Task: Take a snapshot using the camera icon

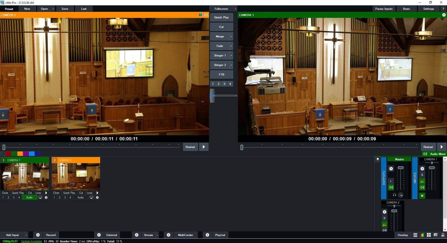Action: (435, 235)
